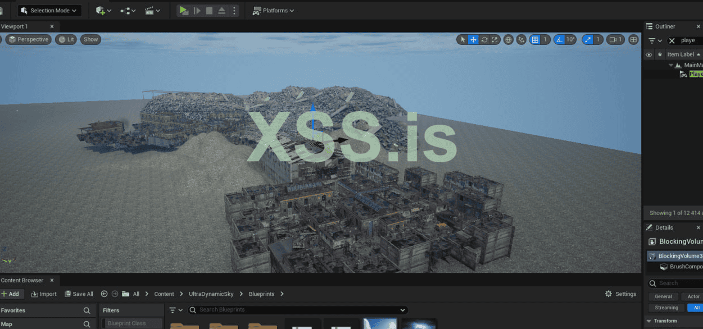Close the Viewport 1 tab

pos(52,26)
